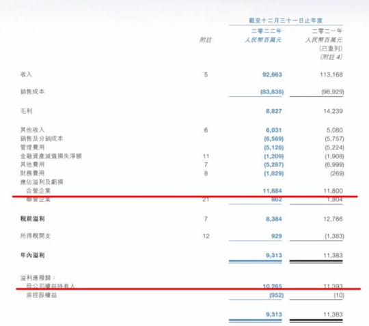
Task: Select the value 11,800
Action: (333, 191)
